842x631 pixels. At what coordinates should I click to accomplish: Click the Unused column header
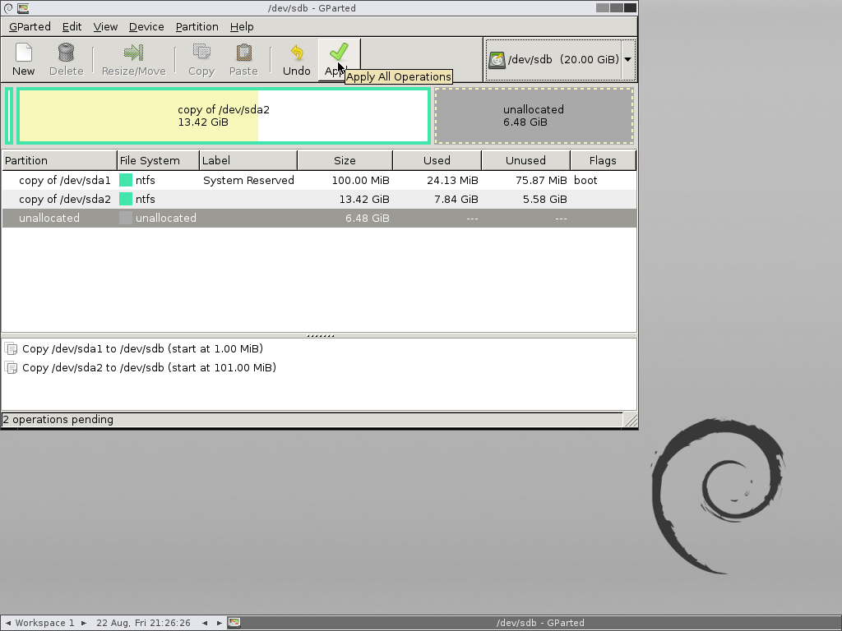point(525,160)
